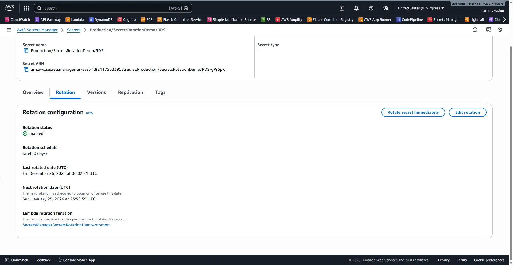This screenshot has height=265, width=513.
Task: Expand the region selector United States (N. Virginia)
Action: click(x=421, y=8)
